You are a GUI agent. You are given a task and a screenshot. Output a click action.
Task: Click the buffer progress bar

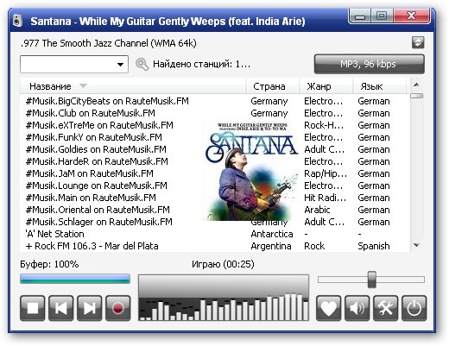tap(75, 279)
